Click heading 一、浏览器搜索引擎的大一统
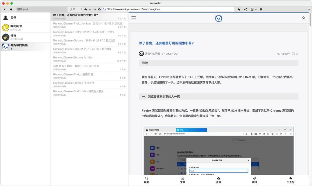Image resolution: width=312 pixels, height=186 pixels. (x=218, y=96)
